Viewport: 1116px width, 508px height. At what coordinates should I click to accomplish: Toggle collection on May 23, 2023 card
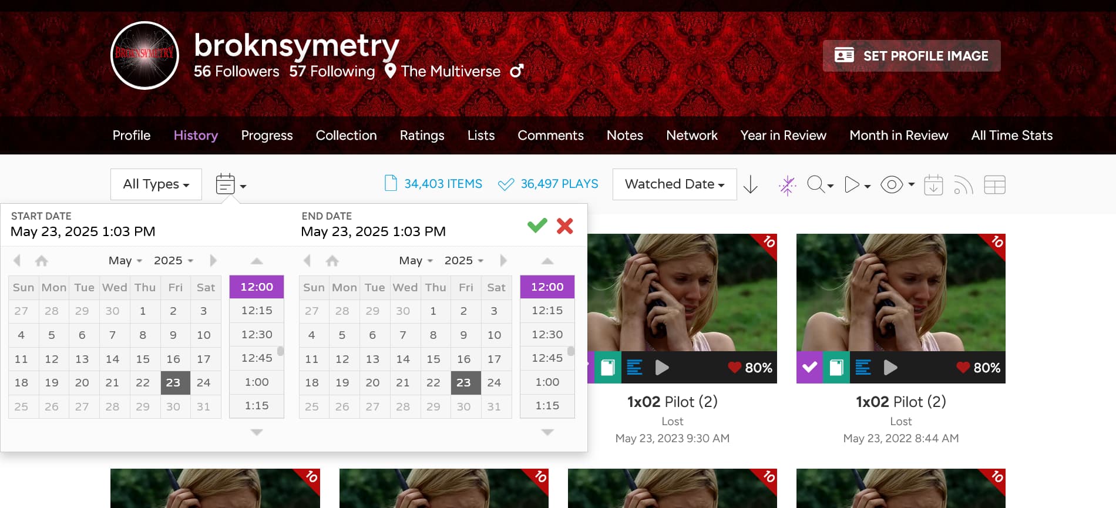click(x=607, y=368)
